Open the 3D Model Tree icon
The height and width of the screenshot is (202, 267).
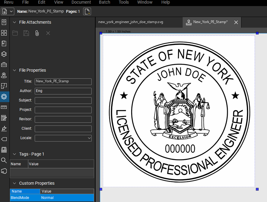(x=4, y=171)
